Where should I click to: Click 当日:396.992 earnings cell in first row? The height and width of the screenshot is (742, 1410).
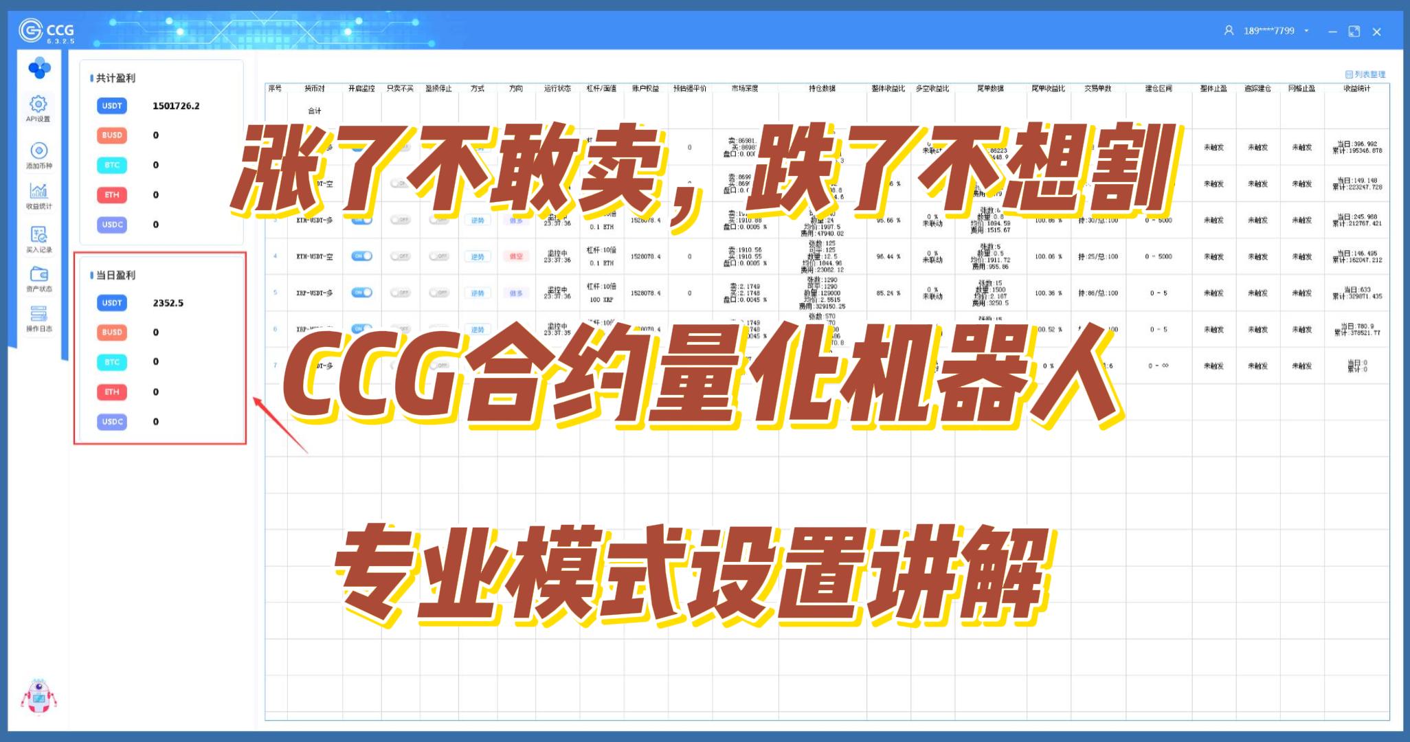[1357, 144]
